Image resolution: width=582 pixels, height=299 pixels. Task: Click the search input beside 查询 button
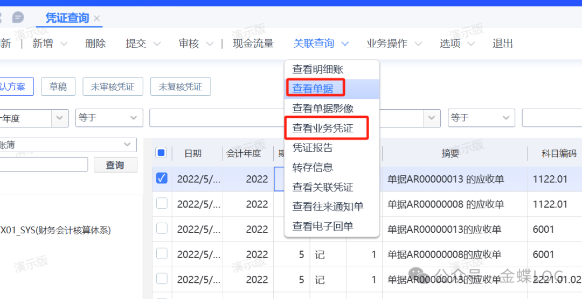click(43, 165)
